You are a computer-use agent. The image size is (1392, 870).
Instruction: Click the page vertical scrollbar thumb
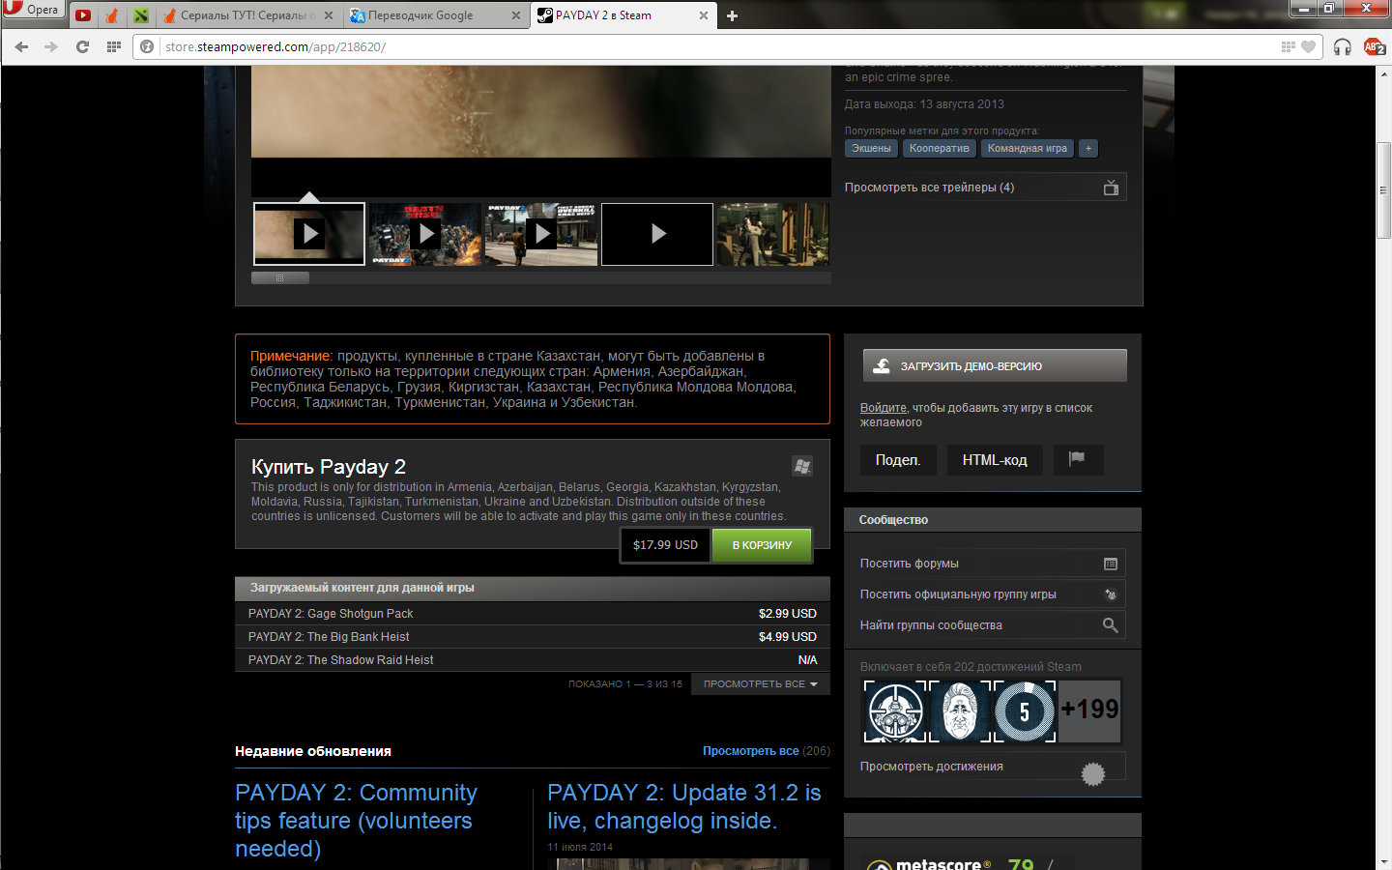1383,190
